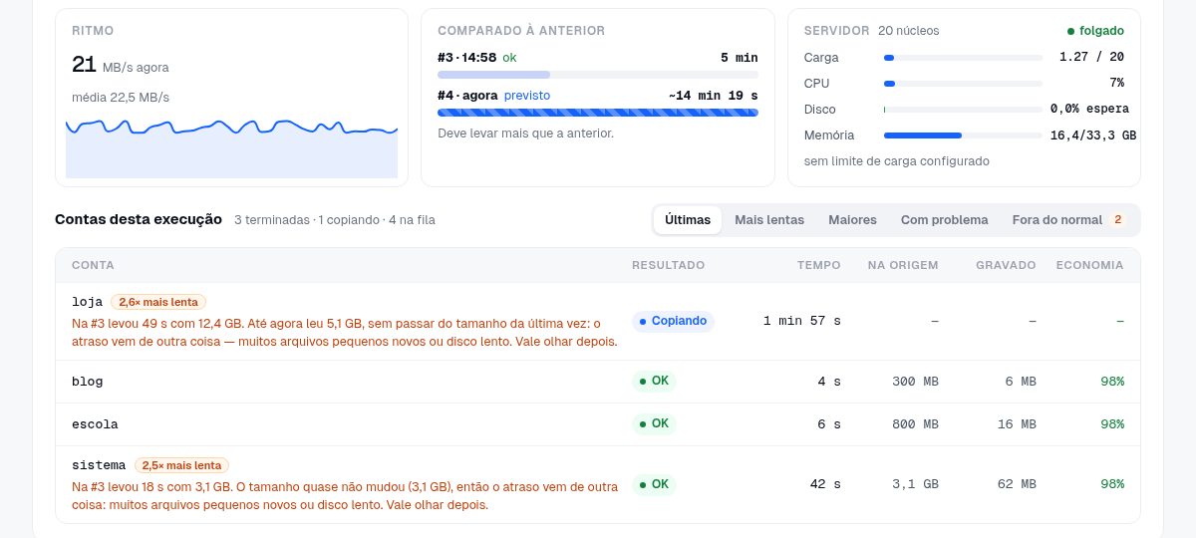Click the RESULTADO column header
The image size is (1196, 538).
click(668, 265)
